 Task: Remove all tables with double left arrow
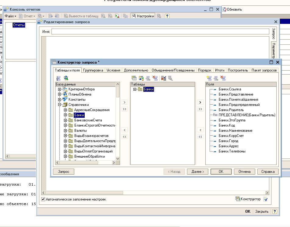click(x=125, y=137)
